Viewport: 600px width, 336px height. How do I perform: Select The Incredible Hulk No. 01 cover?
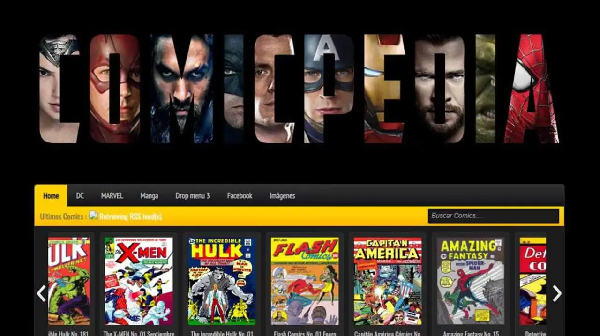222,281
